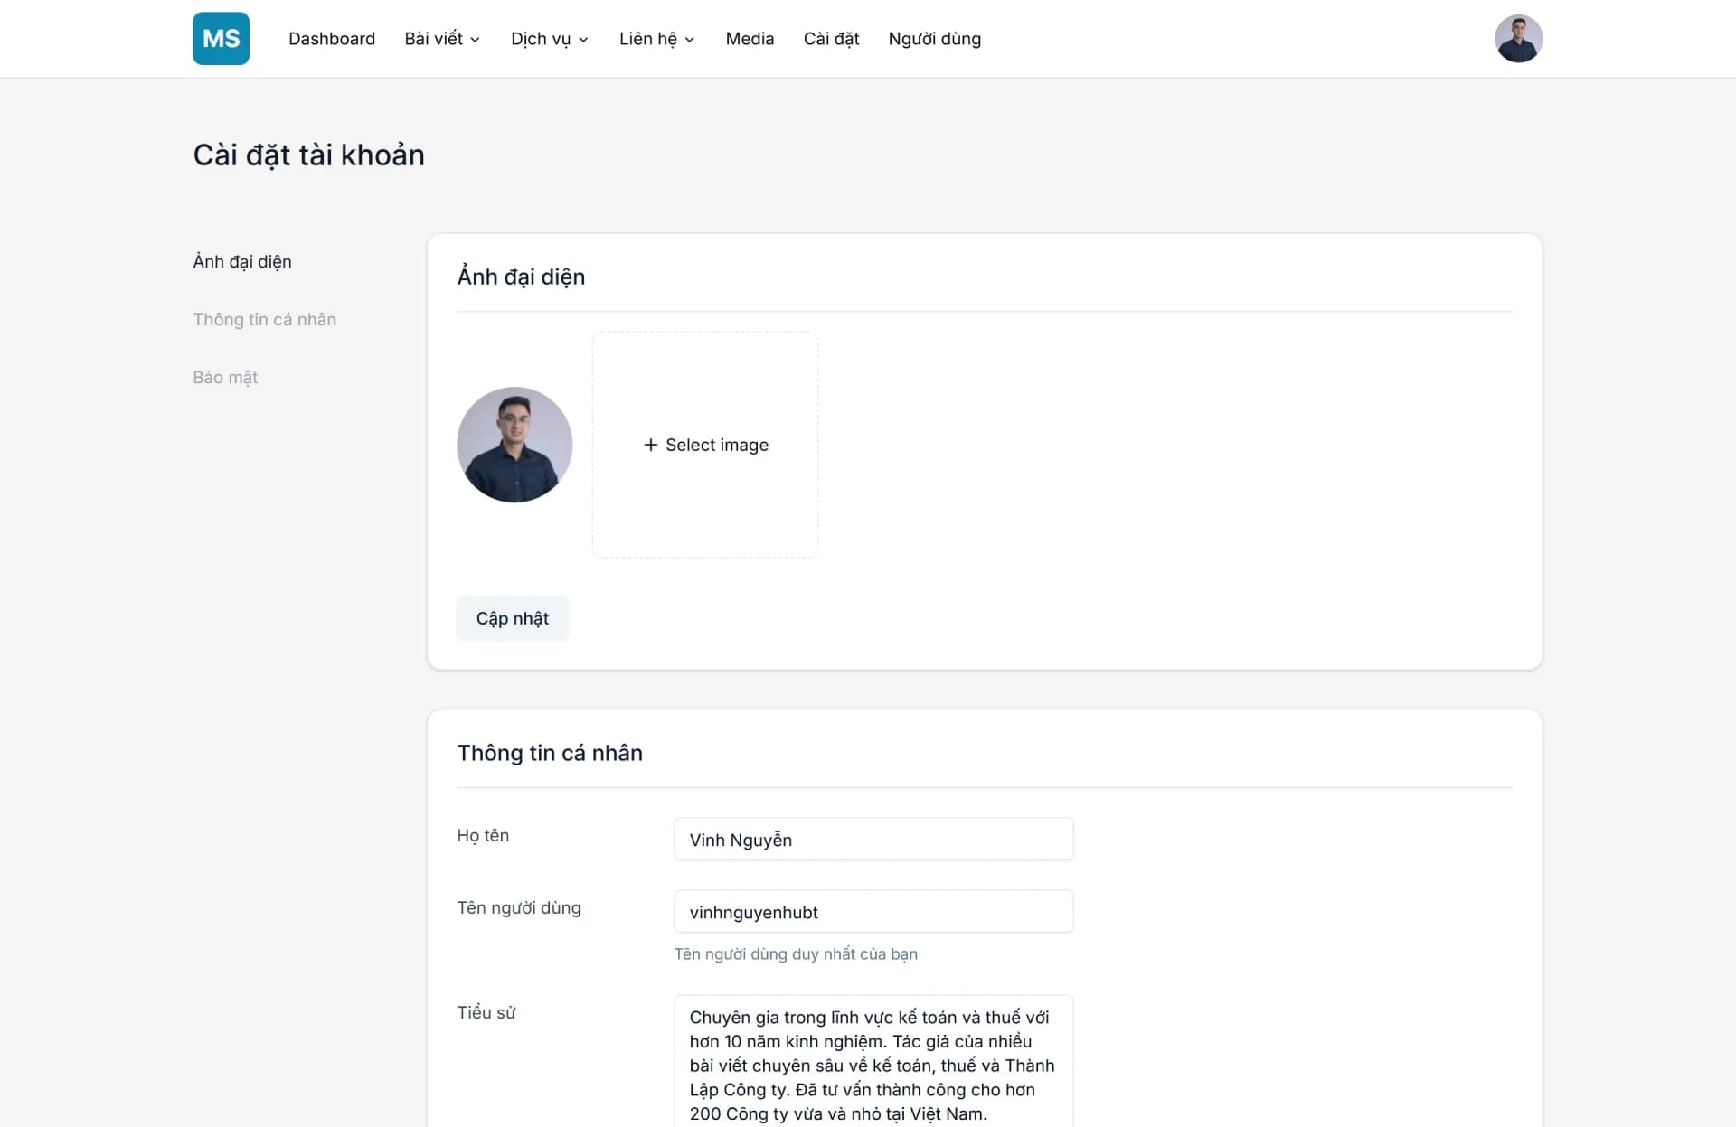Screen dimensions: 1736x1127
Task: Open the Bài viết dropdown
Action: click(x=442, y=38)
